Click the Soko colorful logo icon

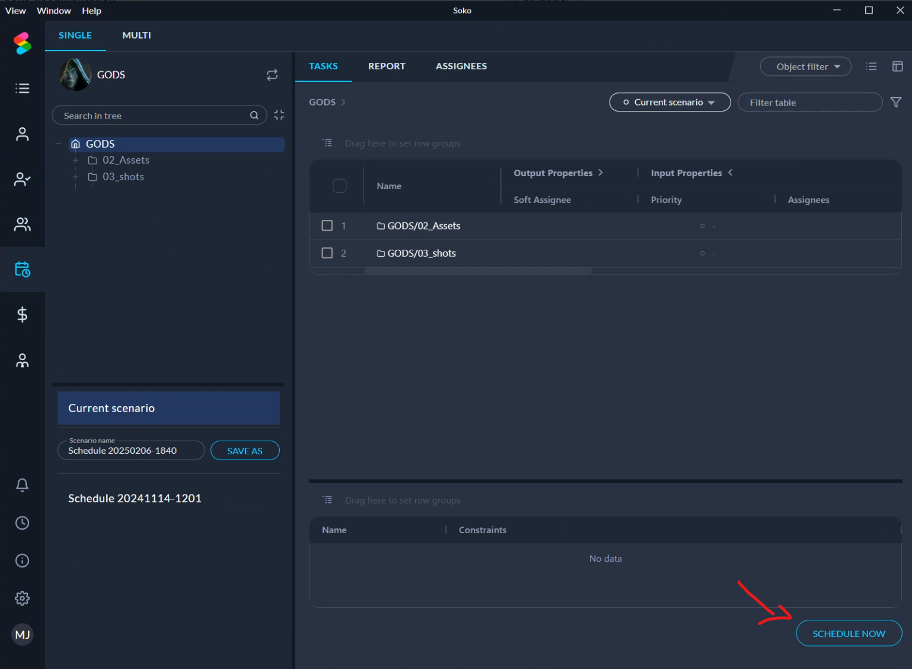[23, 43]
